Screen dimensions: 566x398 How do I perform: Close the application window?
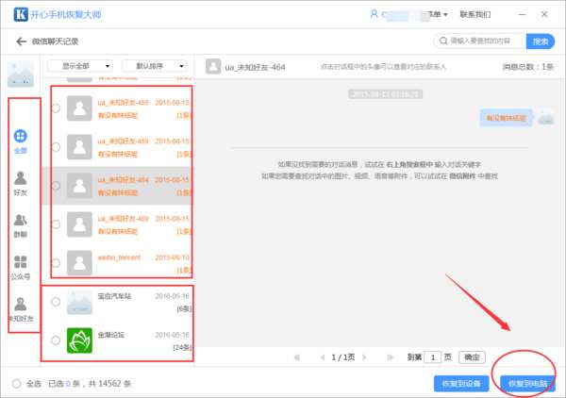tap(544, 14)
